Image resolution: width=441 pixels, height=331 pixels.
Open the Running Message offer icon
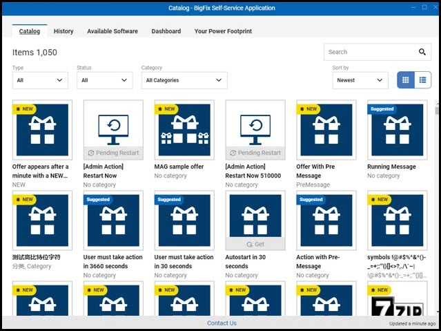[x=397, y=130]
